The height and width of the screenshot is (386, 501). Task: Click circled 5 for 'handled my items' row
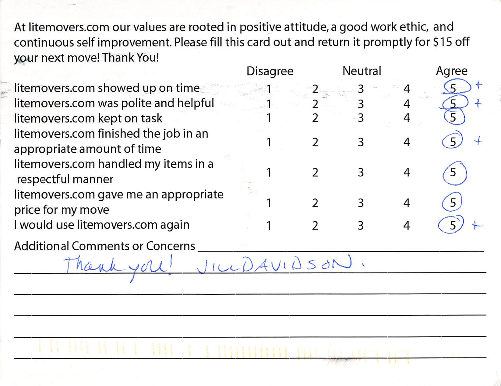point(453,173)
